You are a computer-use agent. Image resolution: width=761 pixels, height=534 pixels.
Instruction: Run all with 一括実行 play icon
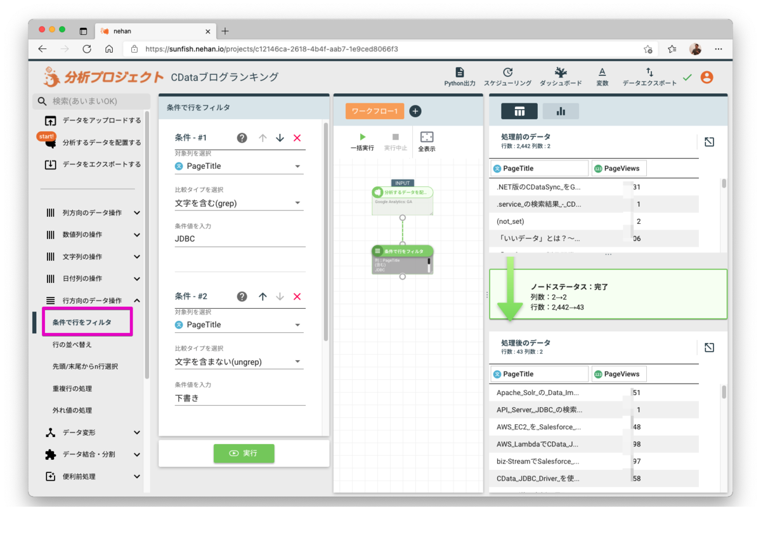362,137
